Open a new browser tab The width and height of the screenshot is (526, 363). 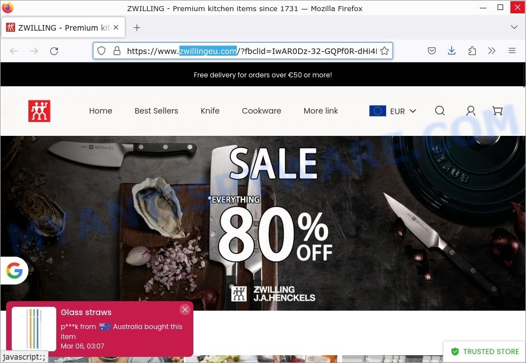point(137,27)
